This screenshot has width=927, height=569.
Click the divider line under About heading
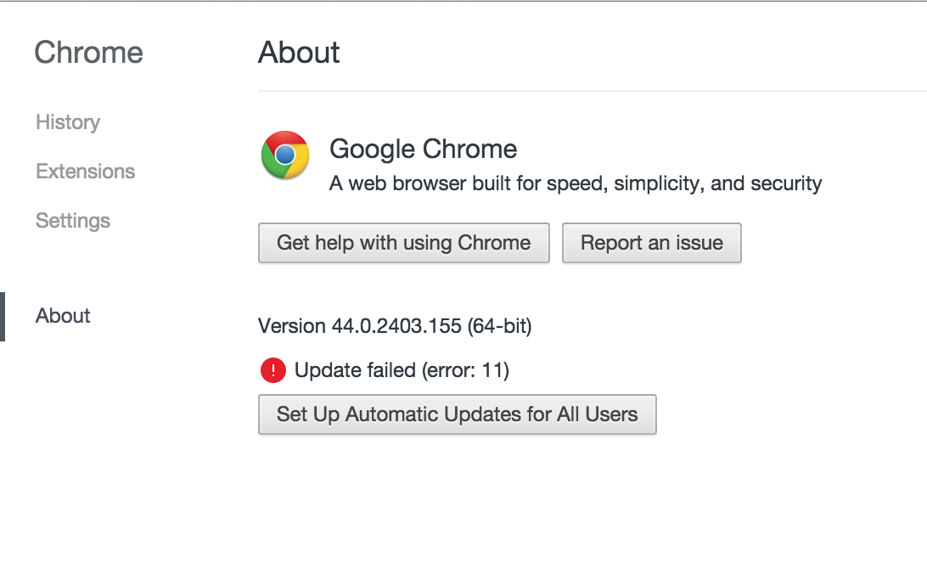click(x=593, y=91)
